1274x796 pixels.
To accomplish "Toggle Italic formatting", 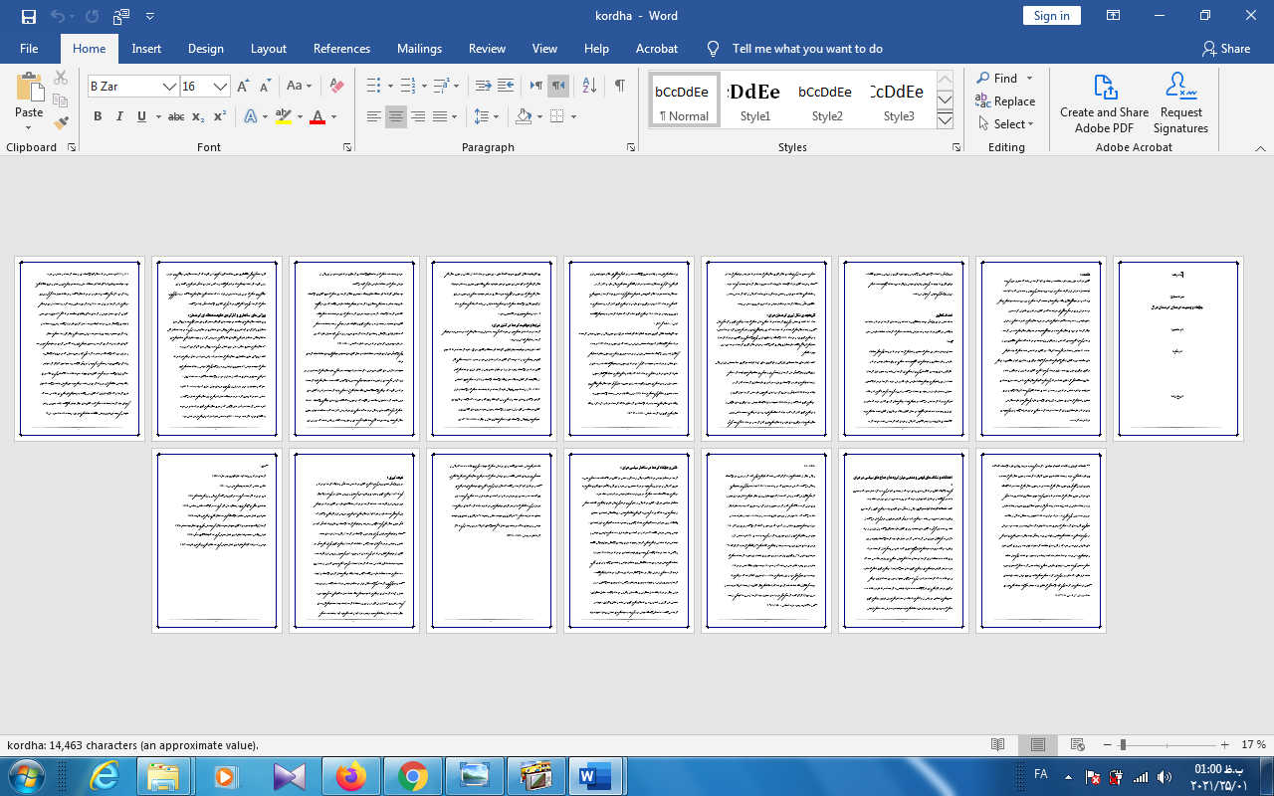I will pos(119,116).
